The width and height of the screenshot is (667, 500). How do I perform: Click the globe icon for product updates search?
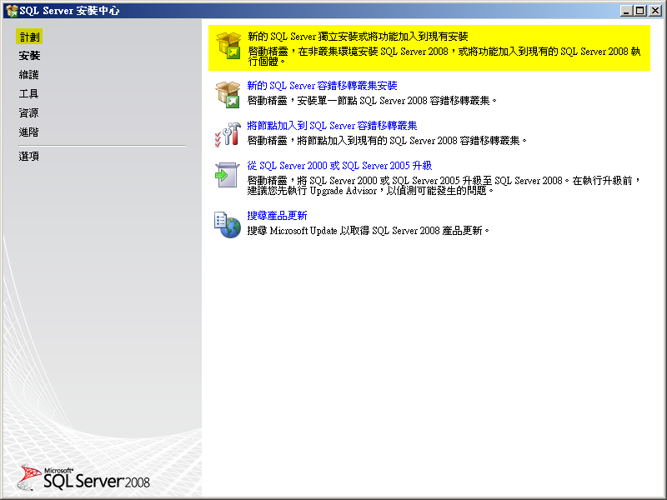pyautogui.click(x=227, y=224)
